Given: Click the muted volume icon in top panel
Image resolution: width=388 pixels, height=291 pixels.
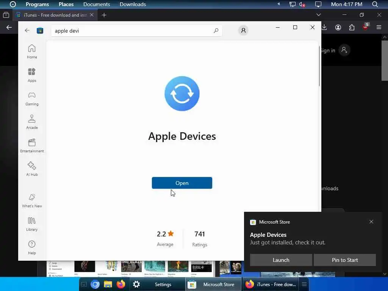Looking at the screenshot, I should [302, 4].
